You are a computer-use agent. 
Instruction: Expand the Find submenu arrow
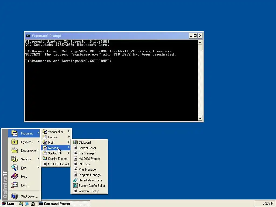[38, 167]
